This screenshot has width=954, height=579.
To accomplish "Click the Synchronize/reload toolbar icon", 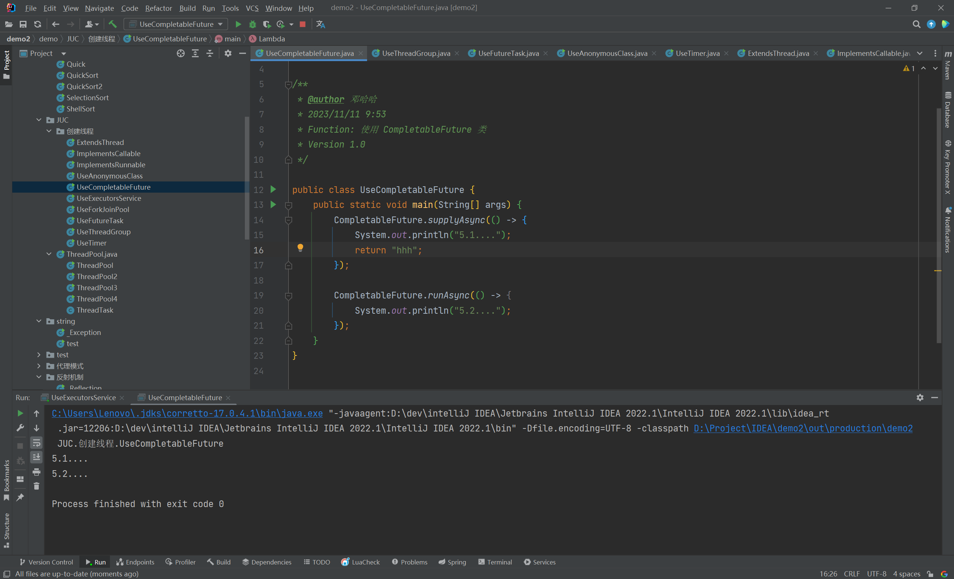I will coord(38,24).
